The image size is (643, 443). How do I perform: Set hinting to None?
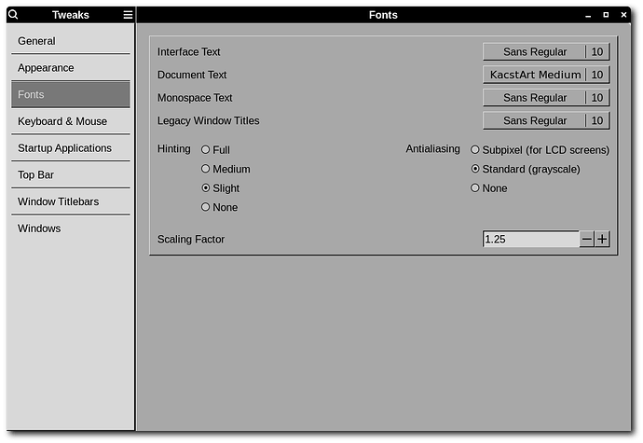coord(206,207)
